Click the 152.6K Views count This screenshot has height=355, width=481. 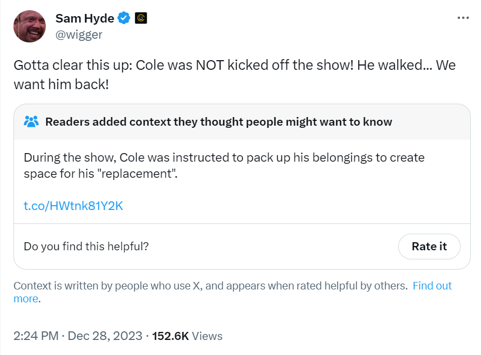[187, 336]
